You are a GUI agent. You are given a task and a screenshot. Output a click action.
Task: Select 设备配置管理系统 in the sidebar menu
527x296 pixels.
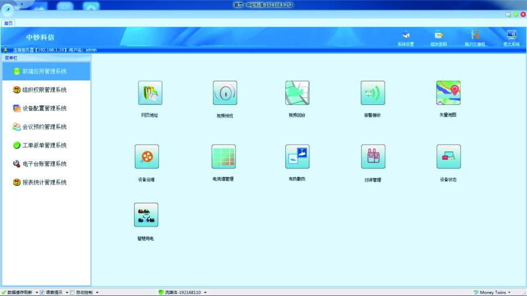coord(45,108)
